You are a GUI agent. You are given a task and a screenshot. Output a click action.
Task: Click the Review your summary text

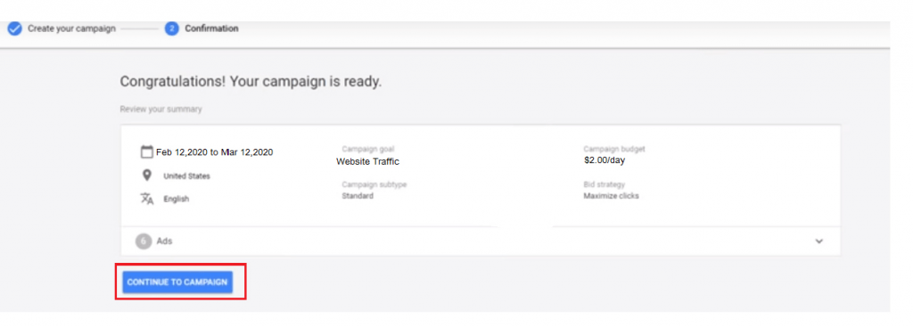click(161, 110)
